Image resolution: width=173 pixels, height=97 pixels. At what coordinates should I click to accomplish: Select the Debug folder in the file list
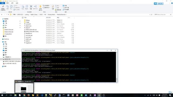coord(28,20)
